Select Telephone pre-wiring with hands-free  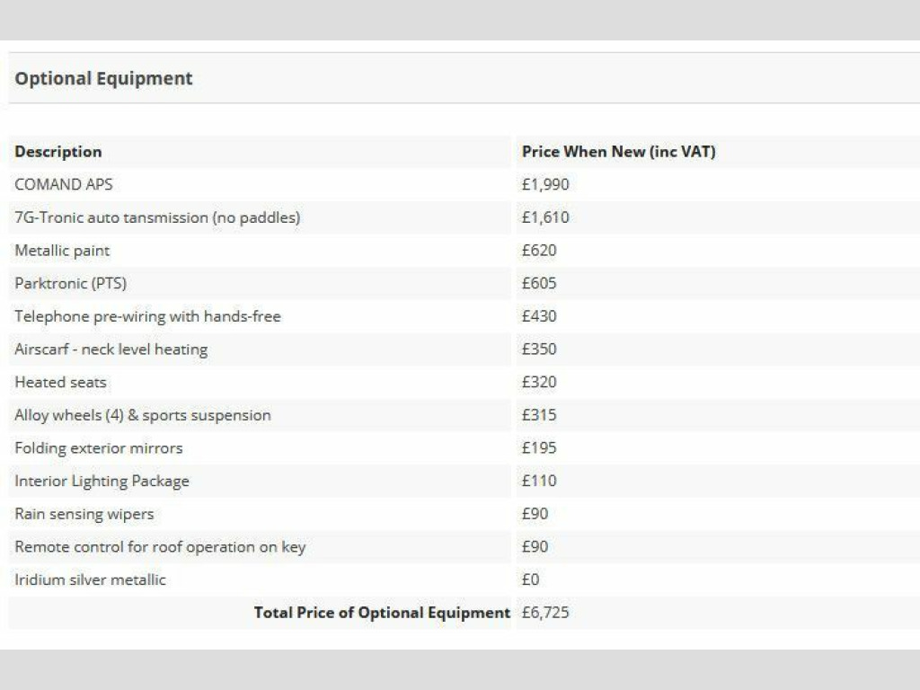click(x=147, y=316)
